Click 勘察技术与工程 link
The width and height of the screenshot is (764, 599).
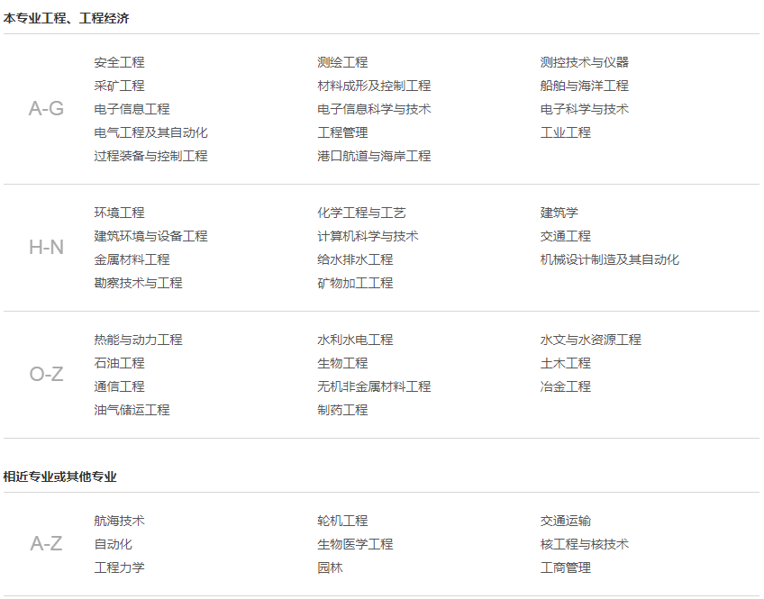tap(138, 283)
